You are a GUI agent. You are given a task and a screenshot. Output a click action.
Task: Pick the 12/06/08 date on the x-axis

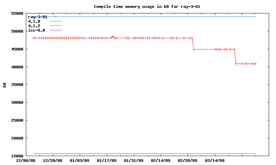pos(26,161)
